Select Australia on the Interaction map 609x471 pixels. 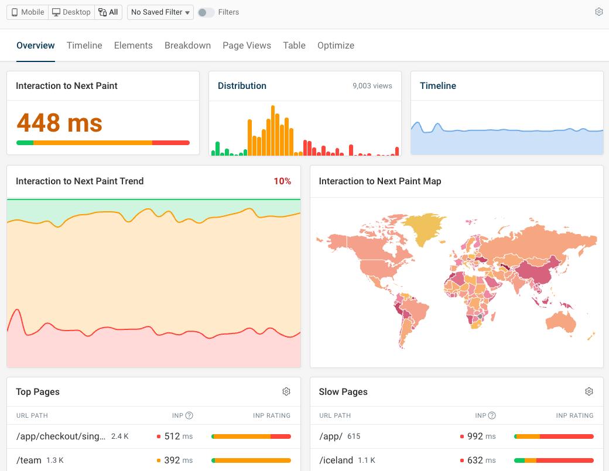tap(561, 324)
